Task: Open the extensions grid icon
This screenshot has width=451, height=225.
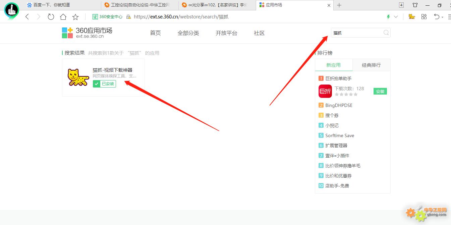Action: coord(424,17)
